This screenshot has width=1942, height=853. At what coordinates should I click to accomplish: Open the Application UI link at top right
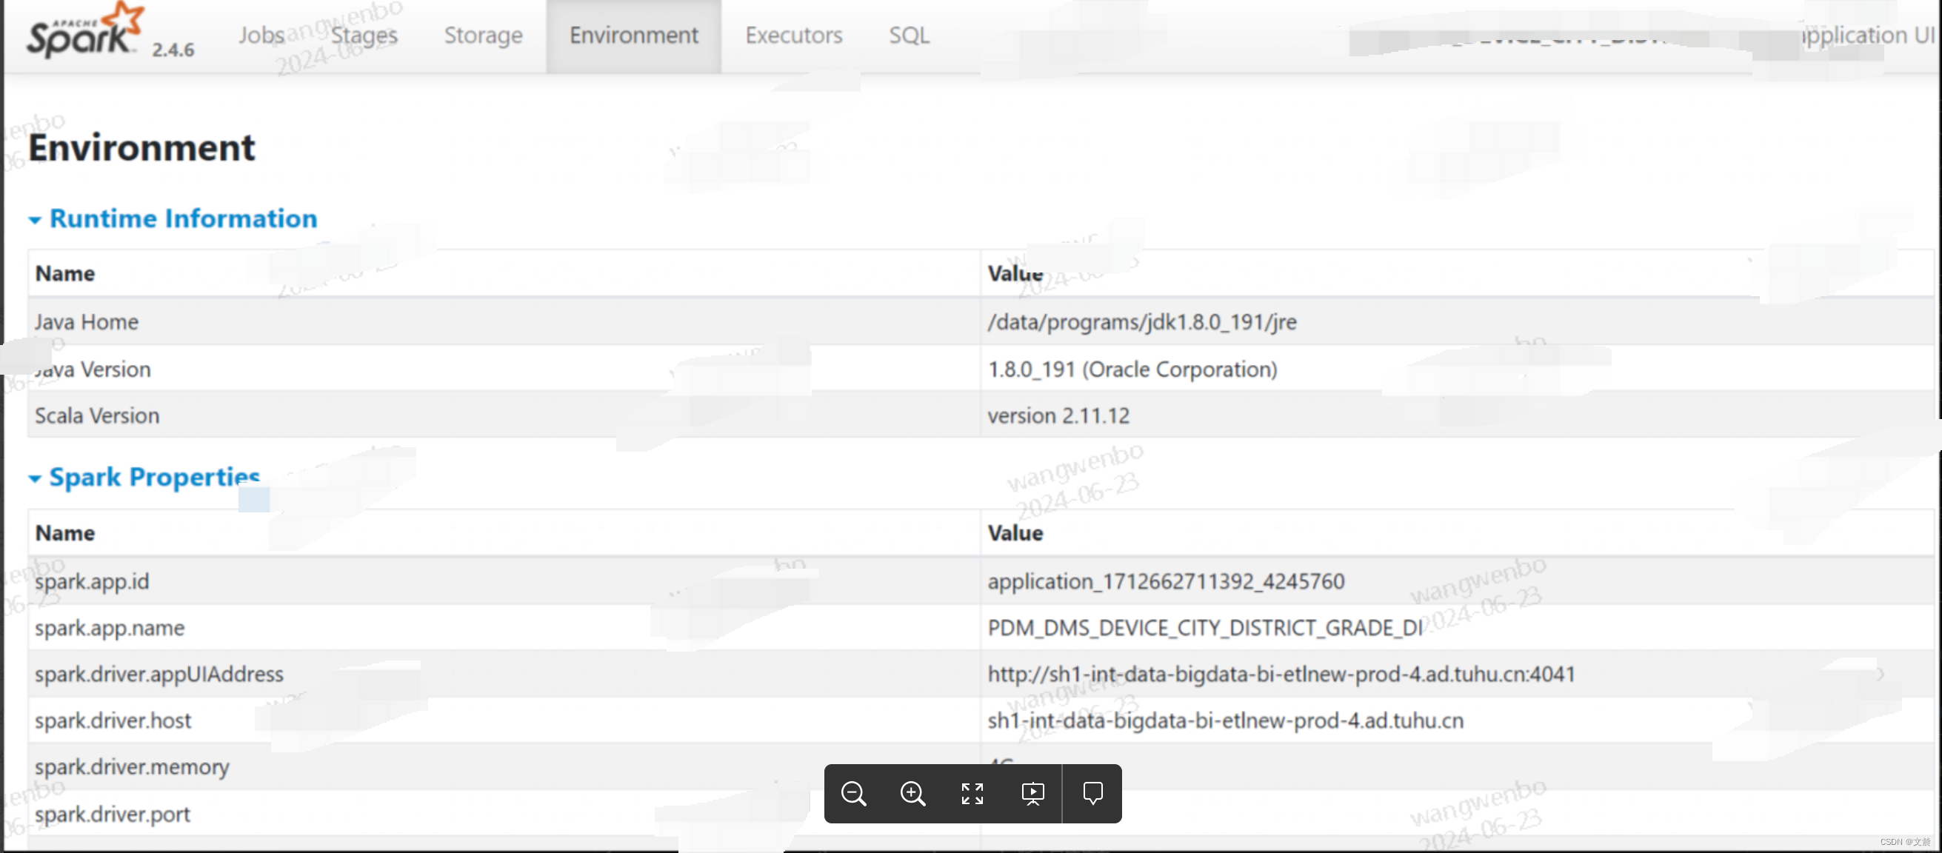[x=1868, y=35]
